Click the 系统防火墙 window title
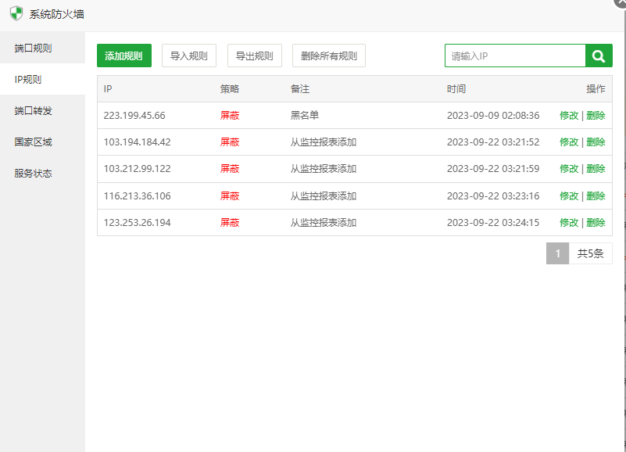The width and height of the screenshot is (626, 452). point(57,14)
